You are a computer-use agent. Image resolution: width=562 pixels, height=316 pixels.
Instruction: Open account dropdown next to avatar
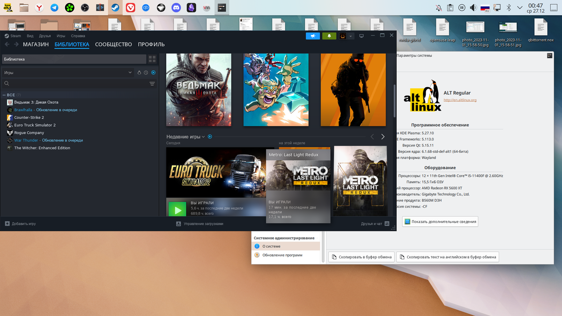coord(351,36)
